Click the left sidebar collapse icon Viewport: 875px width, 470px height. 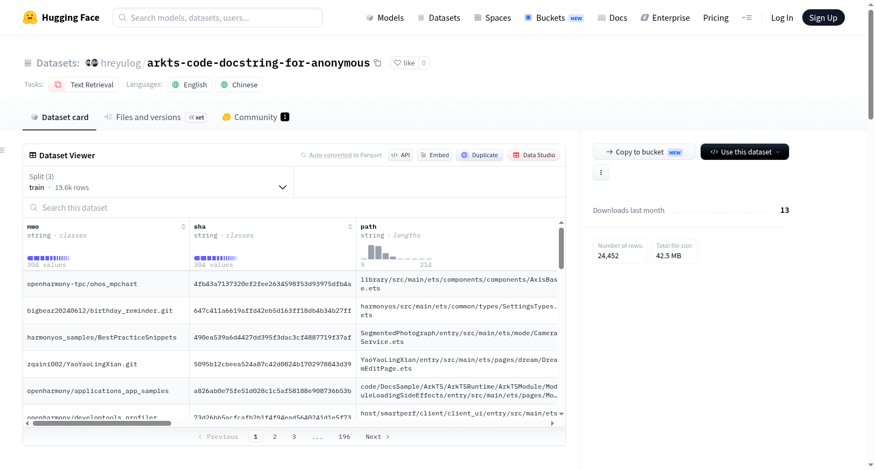2,150
